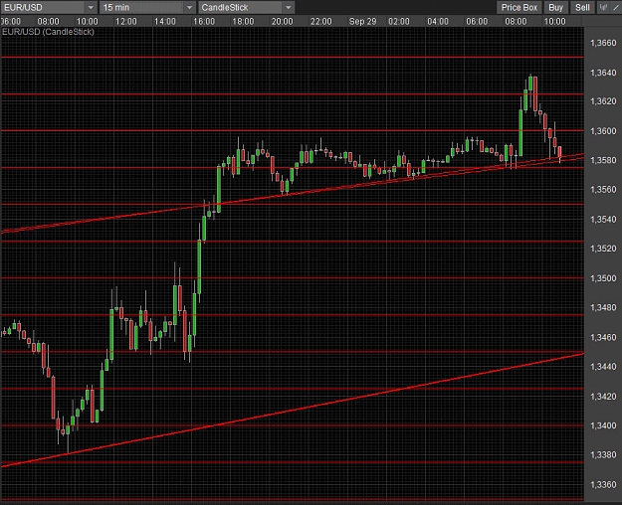Click the 16:00 time axis label
622x505 pixels.
[x=204, y=22]
